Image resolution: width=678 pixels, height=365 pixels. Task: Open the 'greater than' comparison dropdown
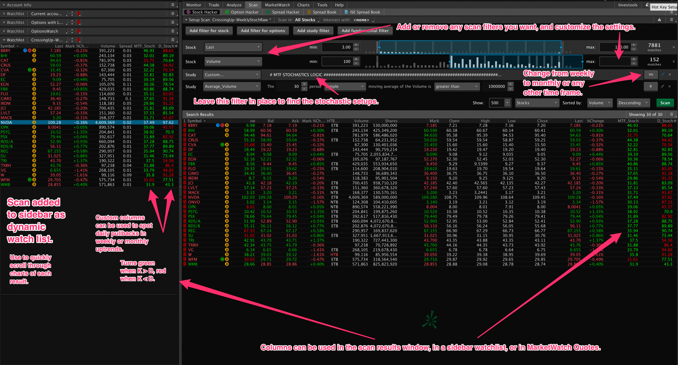pos(457,86)
